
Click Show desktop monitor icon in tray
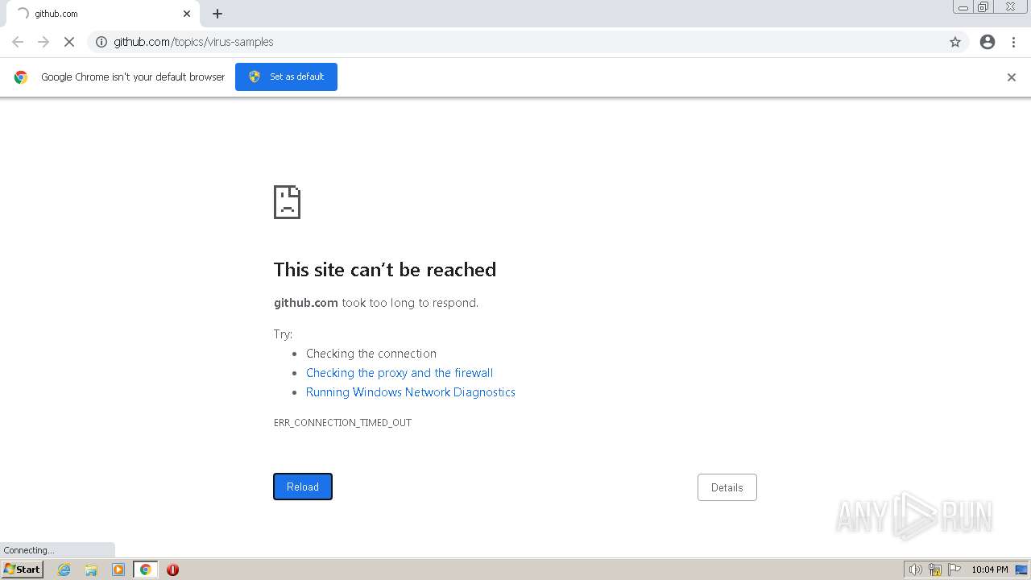tap(1021, 570)
